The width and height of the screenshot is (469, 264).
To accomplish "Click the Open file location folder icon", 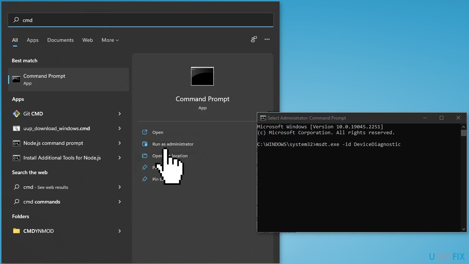I will (145, 156).
